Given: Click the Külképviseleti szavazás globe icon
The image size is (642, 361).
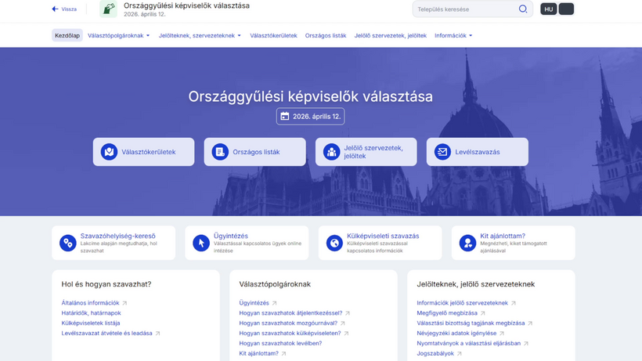Looking at the screenshot, I should 334,243.
